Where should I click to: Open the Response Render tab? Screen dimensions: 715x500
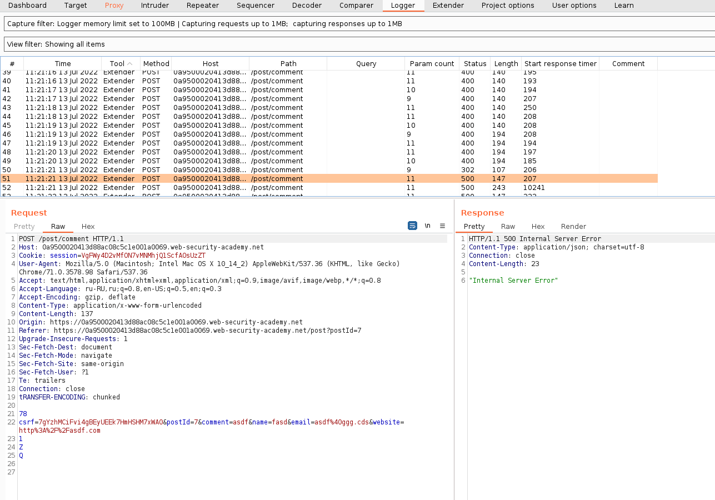[573, 226]
